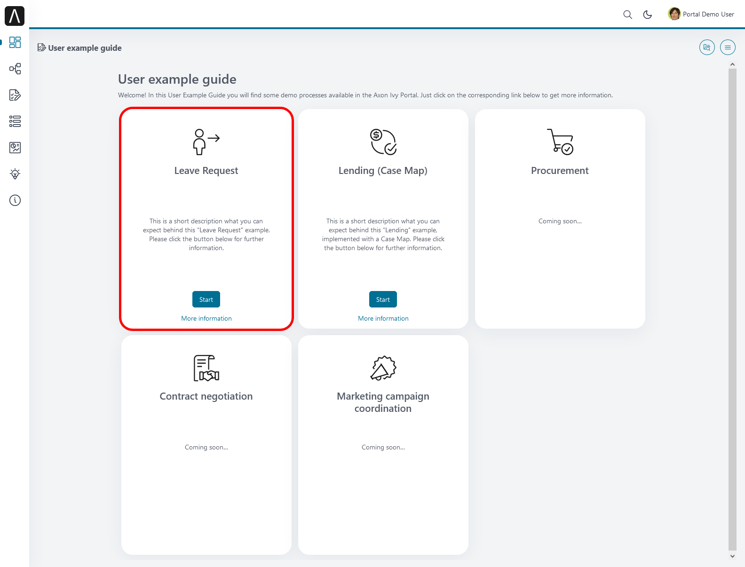Click Coming soon under Marketing campaign
Viewport: 745px width, 567px height.
coord(383,447)
